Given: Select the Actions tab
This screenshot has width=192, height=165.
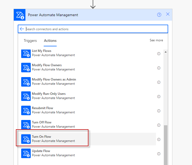Looking at the screenshot, I should click(x=50, y=41).
